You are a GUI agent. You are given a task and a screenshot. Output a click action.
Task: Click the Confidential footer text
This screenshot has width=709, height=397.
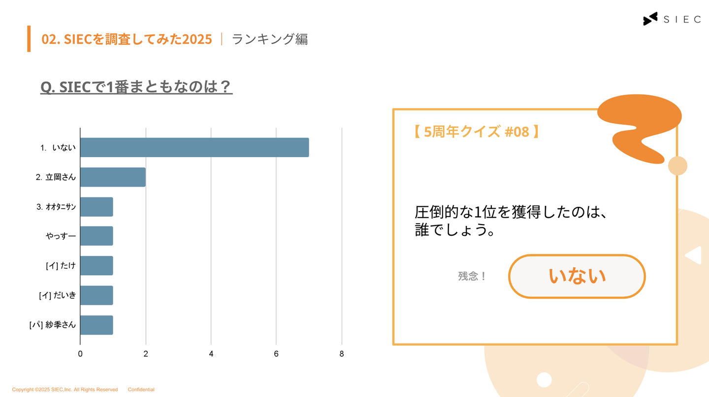point(141,390)
